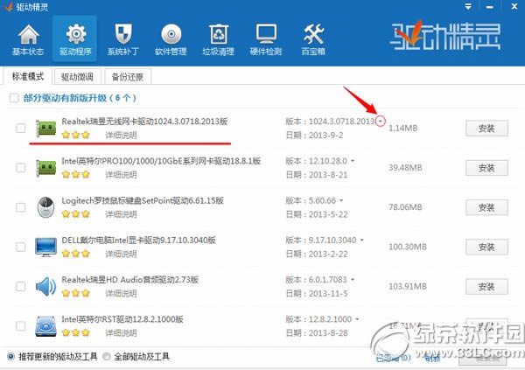
Task: Click the star rating of the Logitech SetPoint driver
Action: point(76,214)
